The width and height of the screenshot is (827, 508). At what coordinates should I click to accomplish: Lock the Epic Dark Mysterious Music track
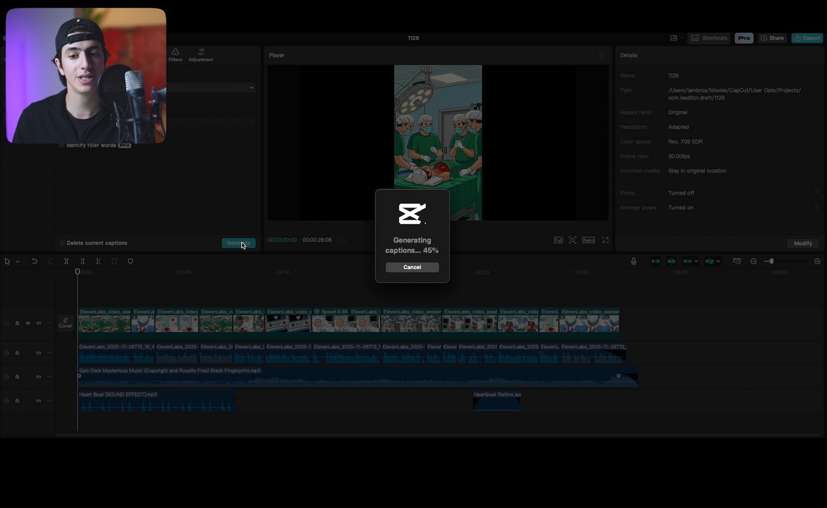(x=17, y=377)
